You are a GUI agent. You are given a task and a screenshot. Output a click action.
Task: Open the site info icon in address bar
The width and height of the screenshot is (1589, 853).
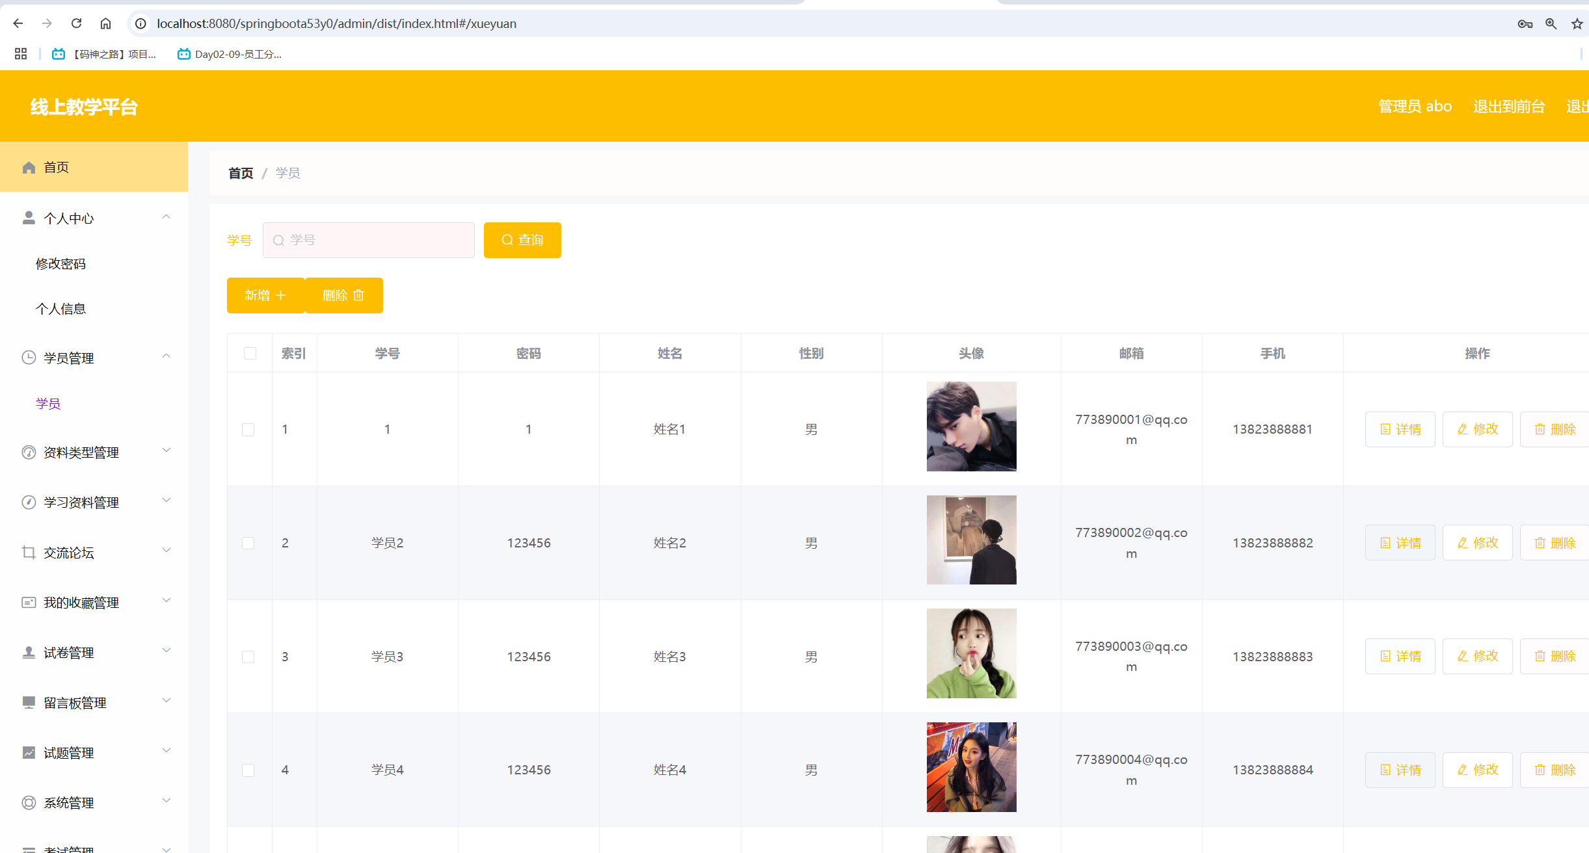click(x=140, y=23)
